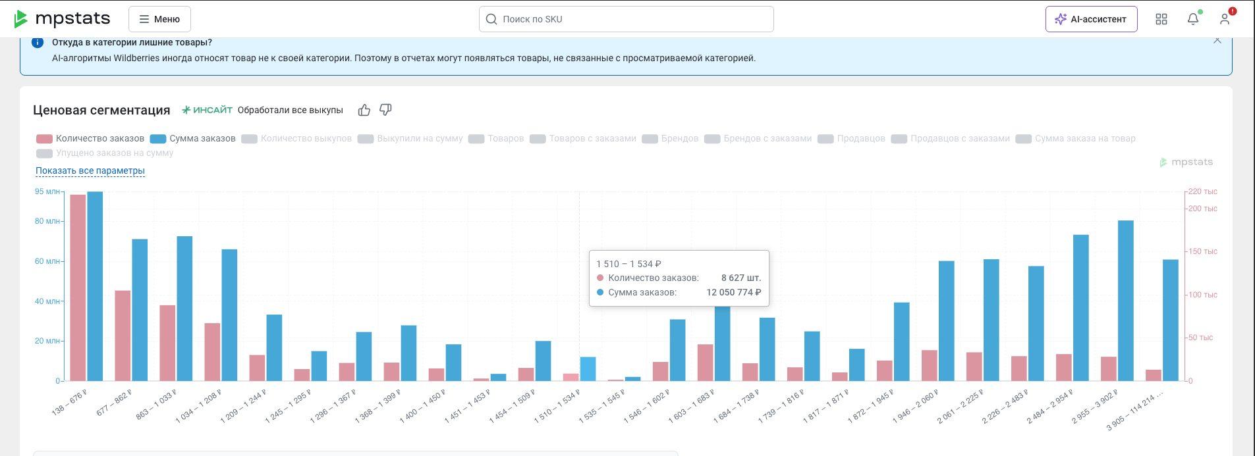The width and height of the screenshot is (1255, 456).
Task: Click the blue info icon in the banner
Action: tap(38, 43)
